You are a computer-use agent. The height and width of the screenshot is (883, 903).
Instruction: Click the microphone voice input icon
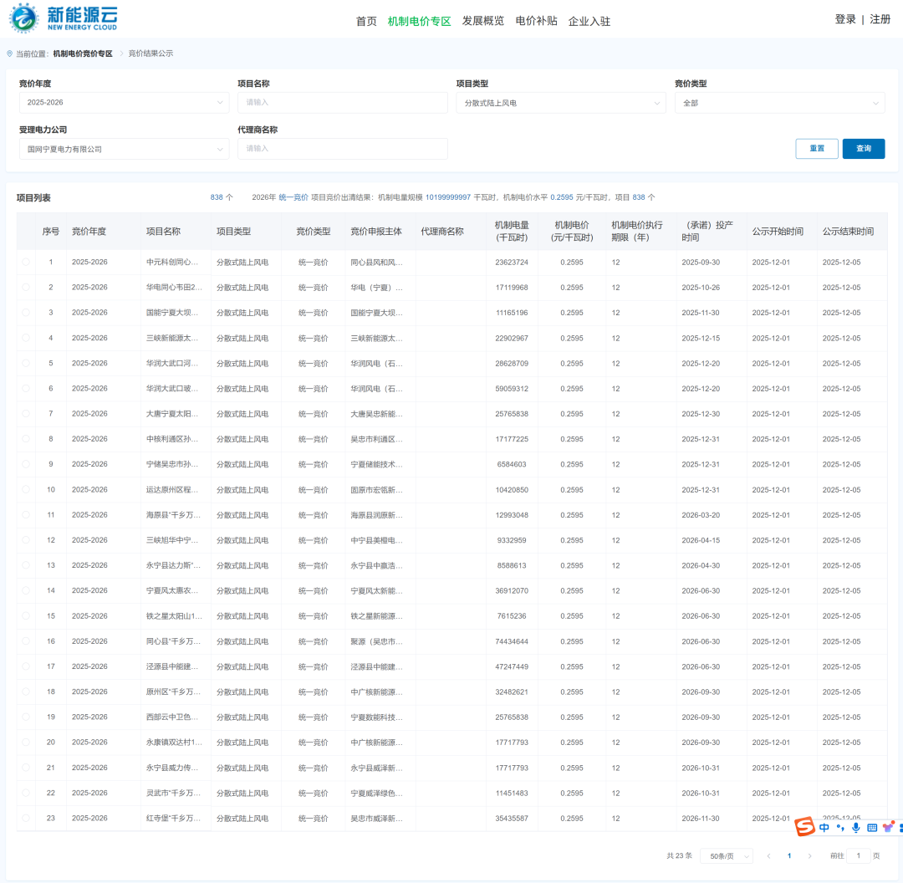coord(855,828)
